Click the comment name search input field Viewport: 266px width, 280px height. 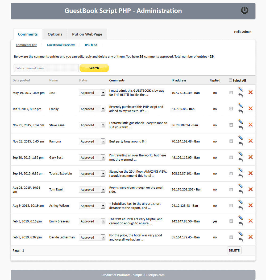[45, 68]
